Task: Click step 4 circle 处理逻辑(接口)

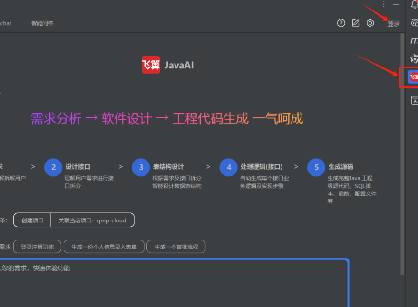Action: (229, 167)
